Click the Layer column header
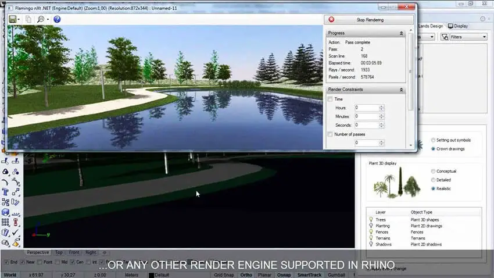 click(x=381, y=212)
